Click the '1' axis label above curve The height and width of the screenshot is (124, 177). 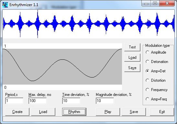pos(5,46)
